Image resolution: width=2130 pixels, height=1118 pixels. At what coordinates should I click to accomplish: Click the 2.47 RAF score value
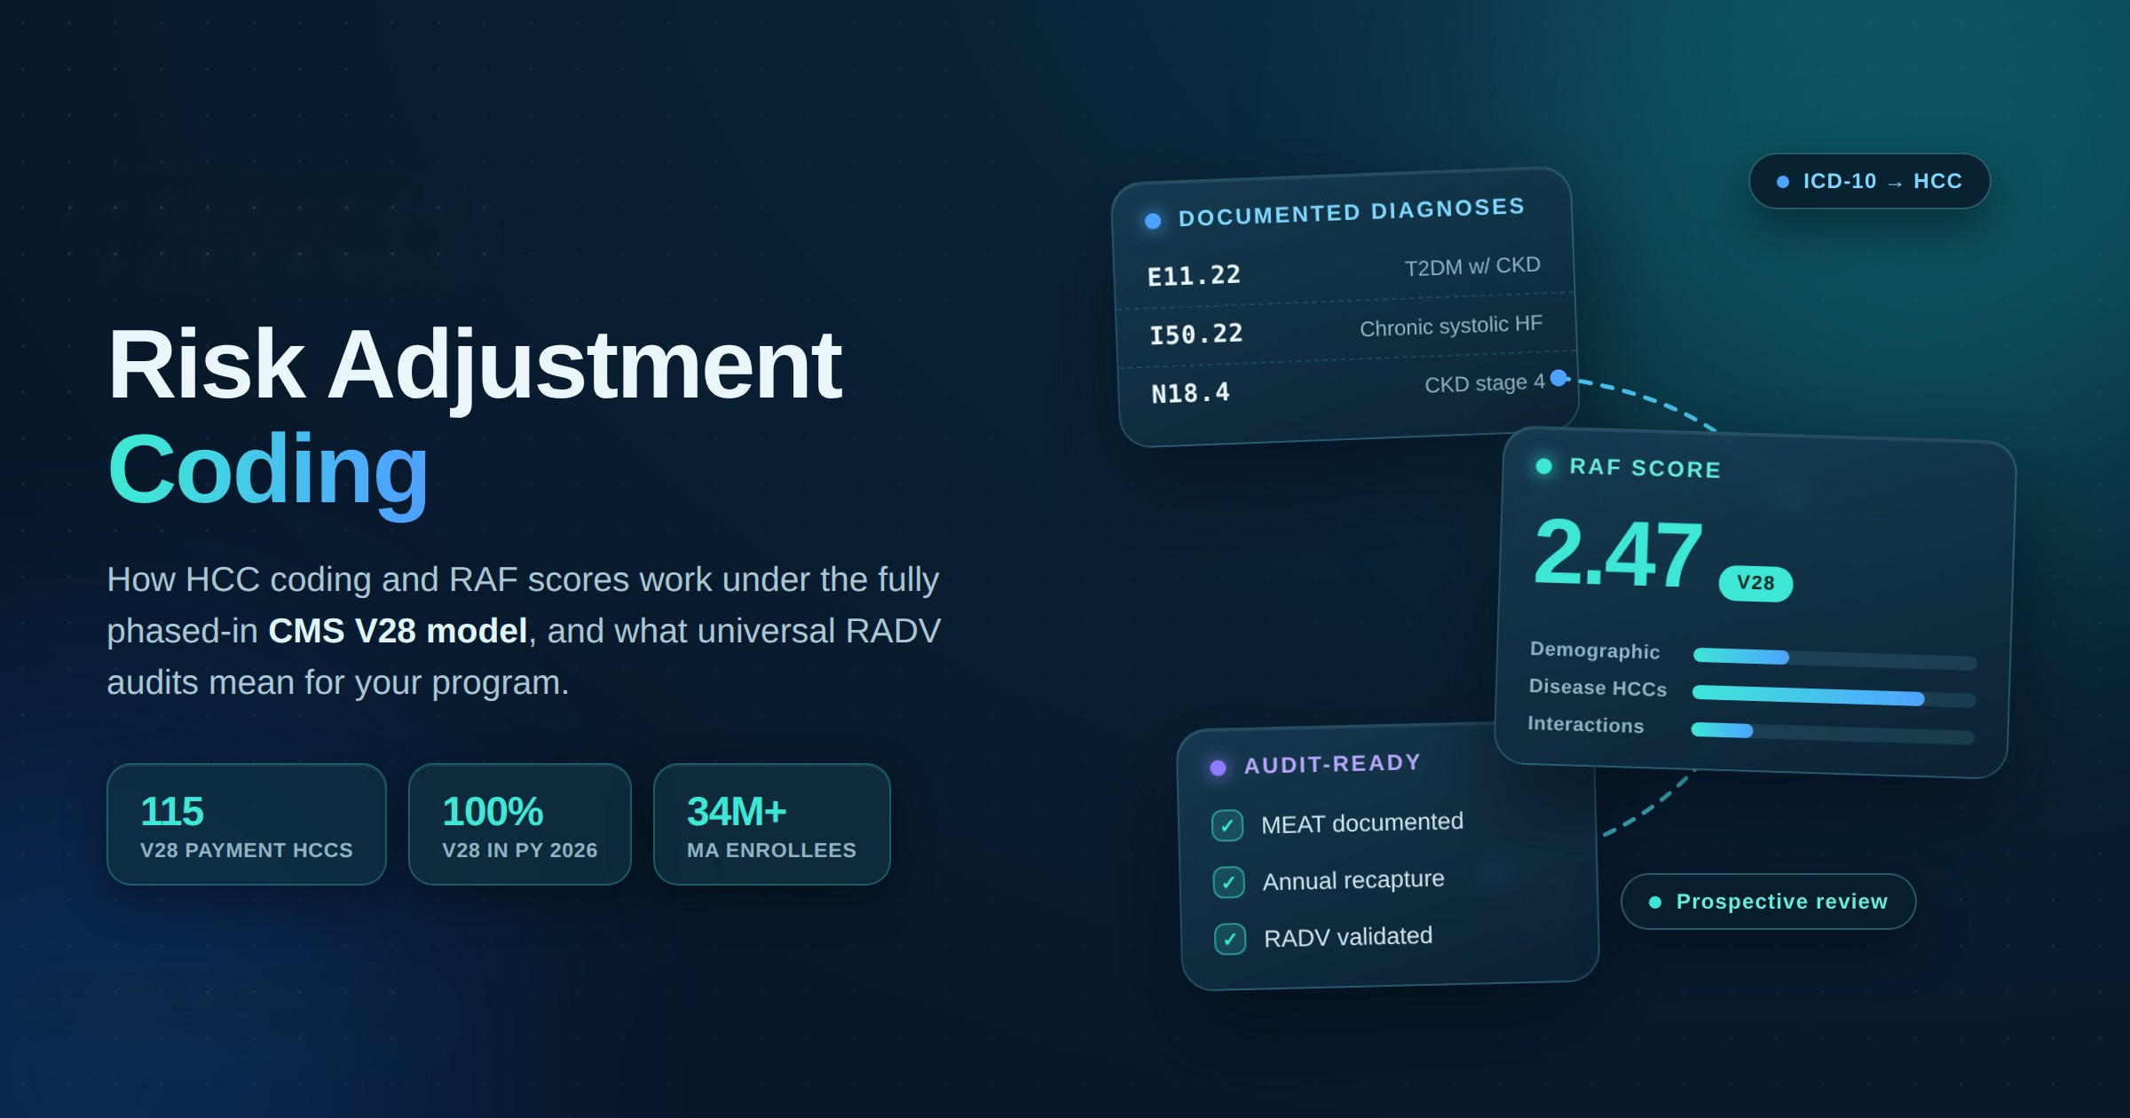click(1618, 554)
